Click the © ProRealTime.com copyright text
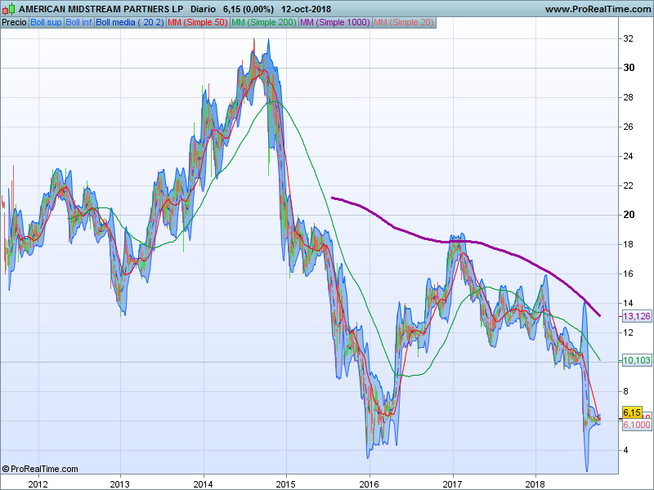Image resolution: width=654 pixels, height=490 pixels. [x=40, y=469]
